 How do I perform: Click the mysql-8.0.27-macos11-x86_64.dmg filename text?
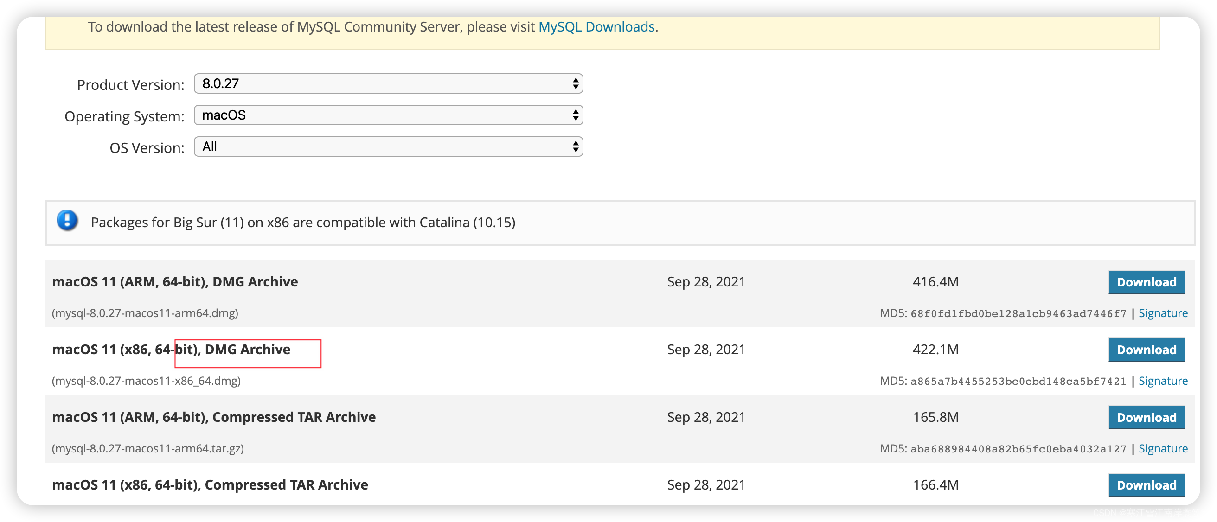[147, 381]
